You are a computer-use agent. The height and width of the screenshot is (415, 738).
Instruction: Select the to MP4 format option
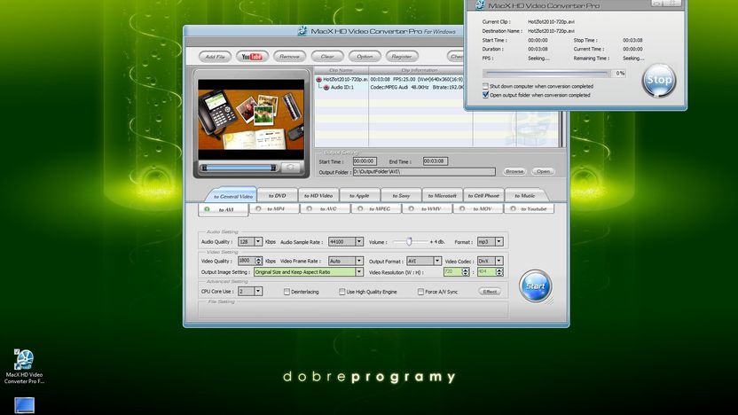point(274,209)
